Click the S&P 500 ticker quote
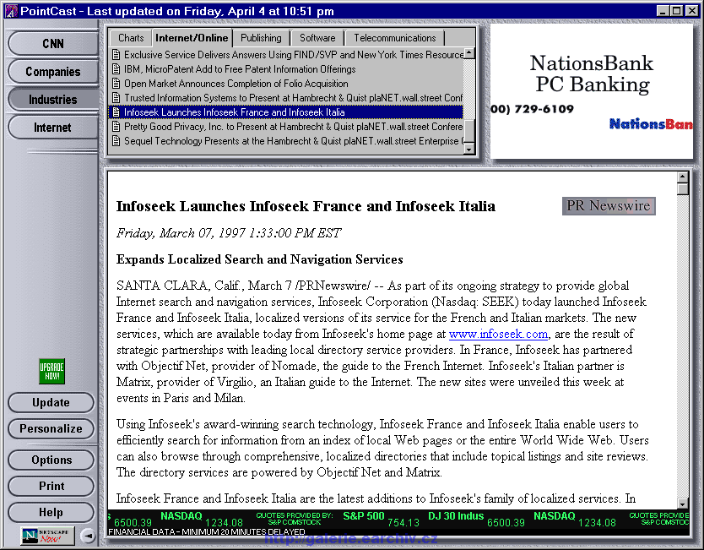The width and height of the screenshot is (704, 550). pos(381,519)
